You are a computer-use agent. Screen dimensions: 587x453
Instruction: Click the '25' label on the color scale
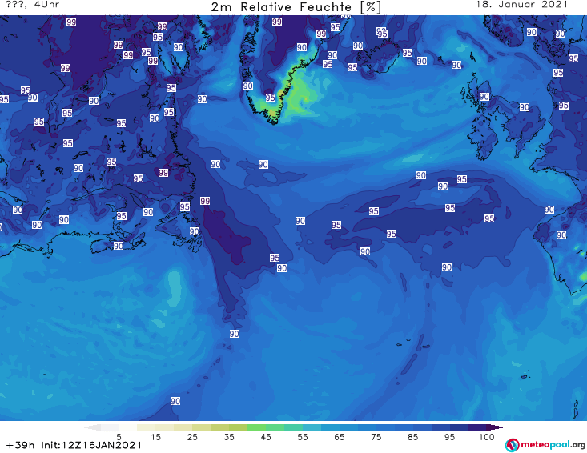pyautogui.click(x=192, y=436)
